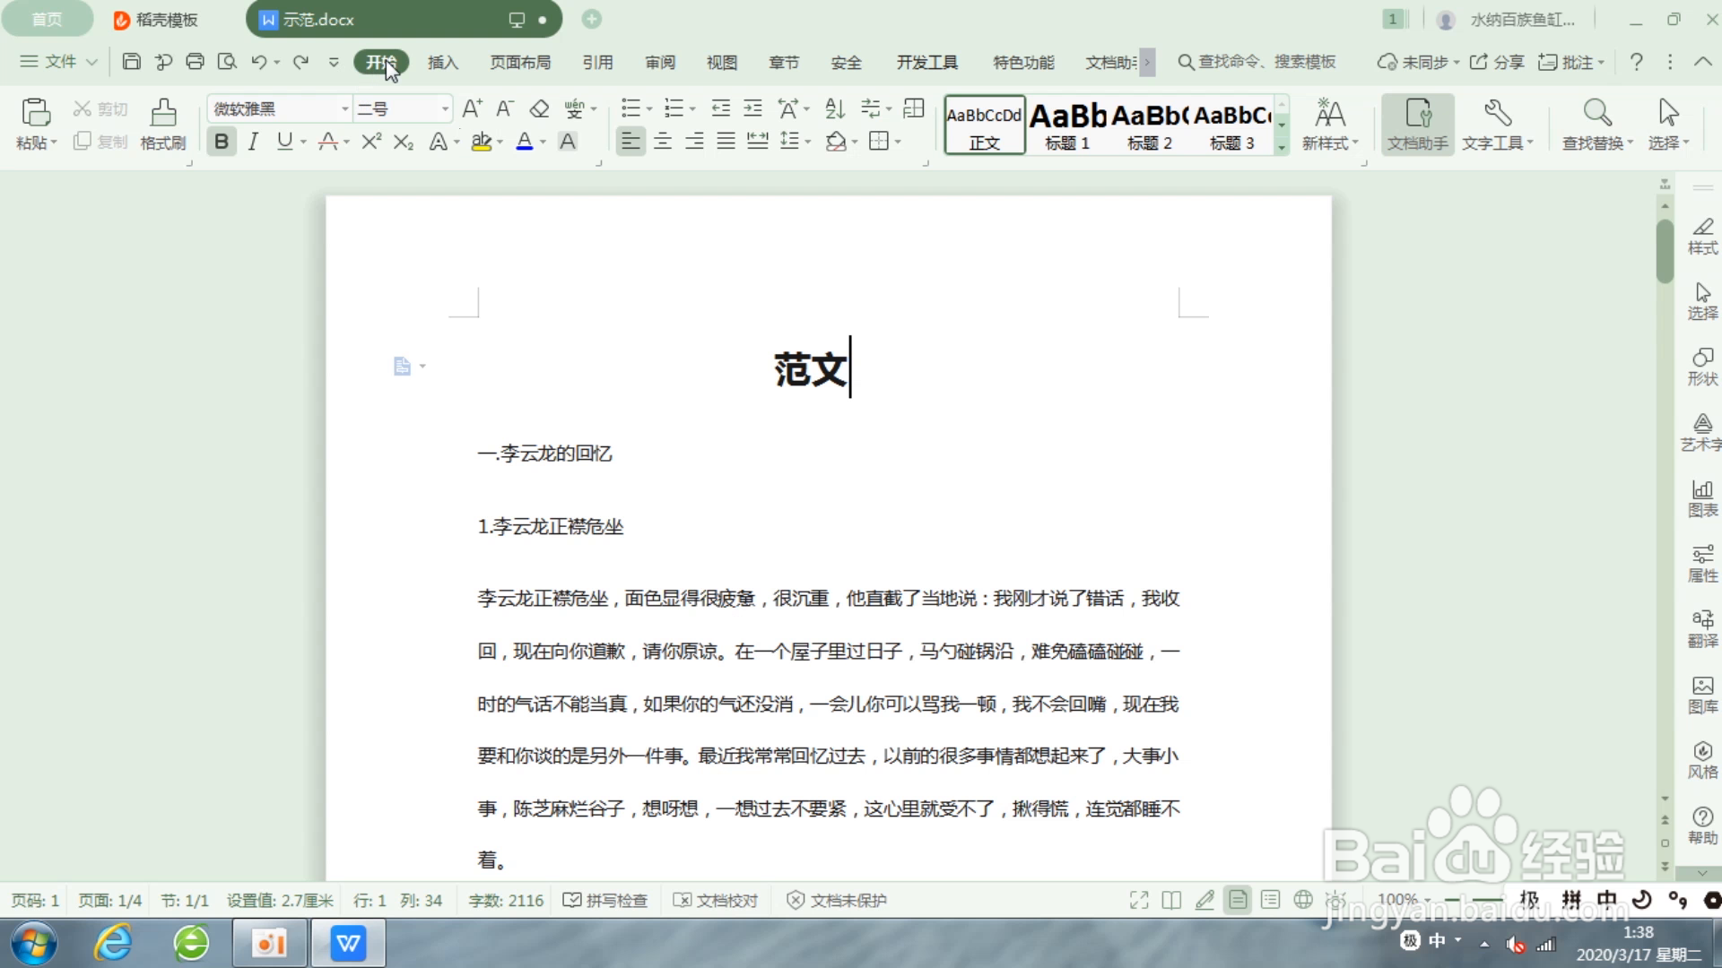This screenshot has width=1722, height=968.
Task: Open the 艺术字 WordArt panel in sidebar
Action: [x=1701, y=433]
